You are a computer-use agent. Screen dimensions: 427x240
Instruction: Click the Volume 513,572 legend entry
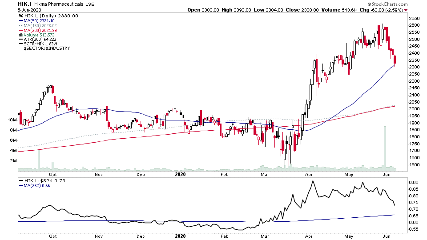39,35
